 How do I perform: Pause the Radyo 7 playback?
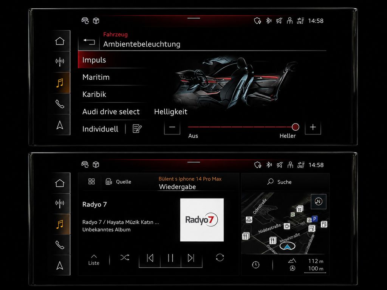coord(170,258)
